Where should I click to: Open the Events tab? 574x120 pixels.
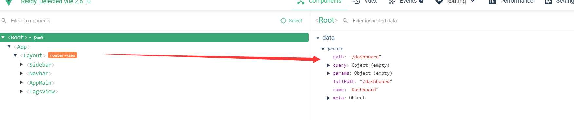(406, 2)
